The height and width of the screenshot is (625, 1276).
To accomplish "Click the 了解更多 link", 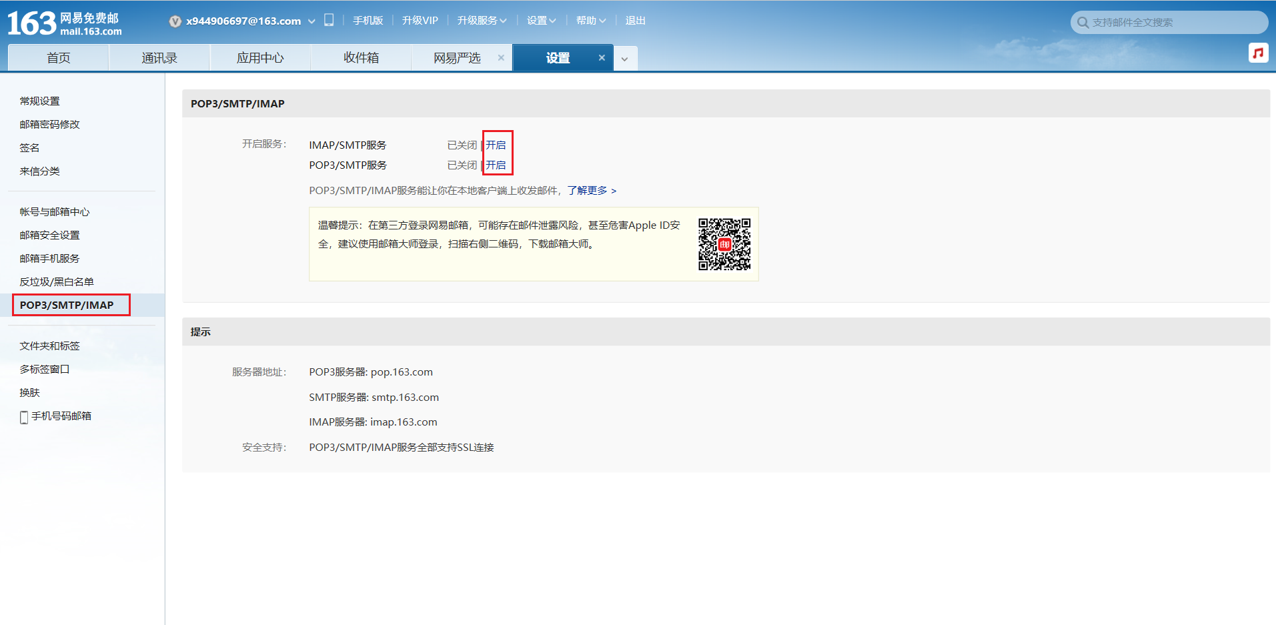I will point(592,191).
